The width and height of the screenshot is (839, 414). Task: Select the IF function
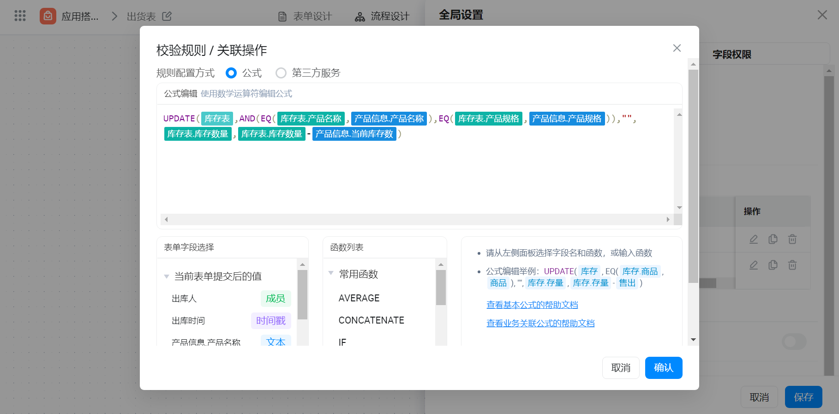(342, 342)
